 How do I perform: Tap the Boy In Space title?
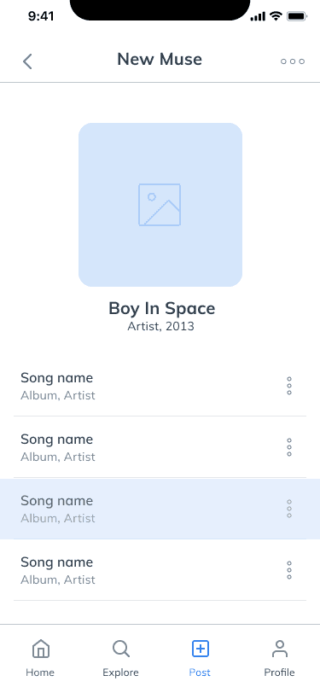tap(162, 308)
